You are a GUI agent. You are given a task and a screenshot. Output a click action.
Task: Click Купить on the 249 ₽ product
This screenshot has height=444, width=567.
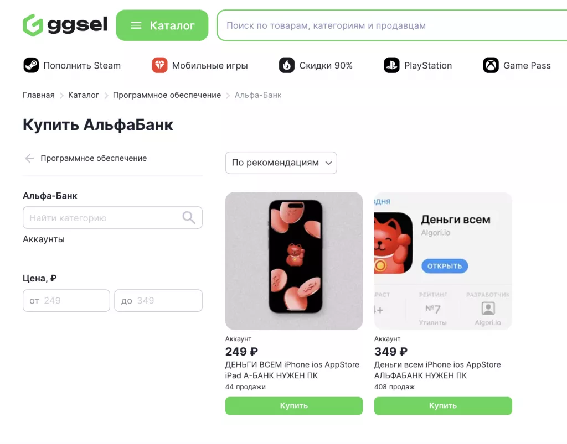(293, 405)
